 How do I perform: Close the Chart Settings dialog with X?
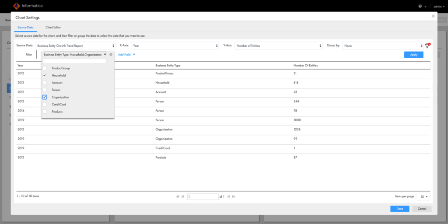coord(433,16)
